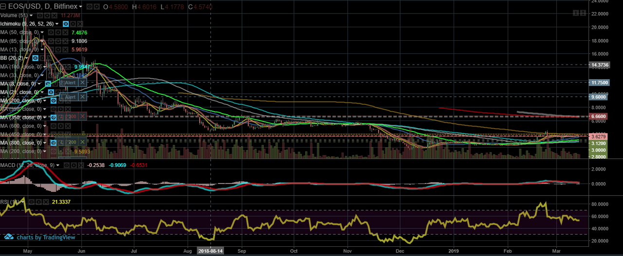Open settings gear for MACD indicator
This screenshot has width=623, height=256.
click(x=74, y=165)
